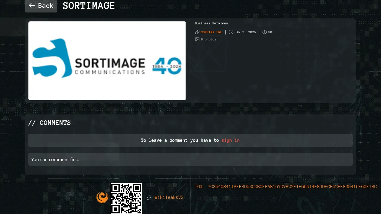Click the photos image icon

(x=197, y=39)
